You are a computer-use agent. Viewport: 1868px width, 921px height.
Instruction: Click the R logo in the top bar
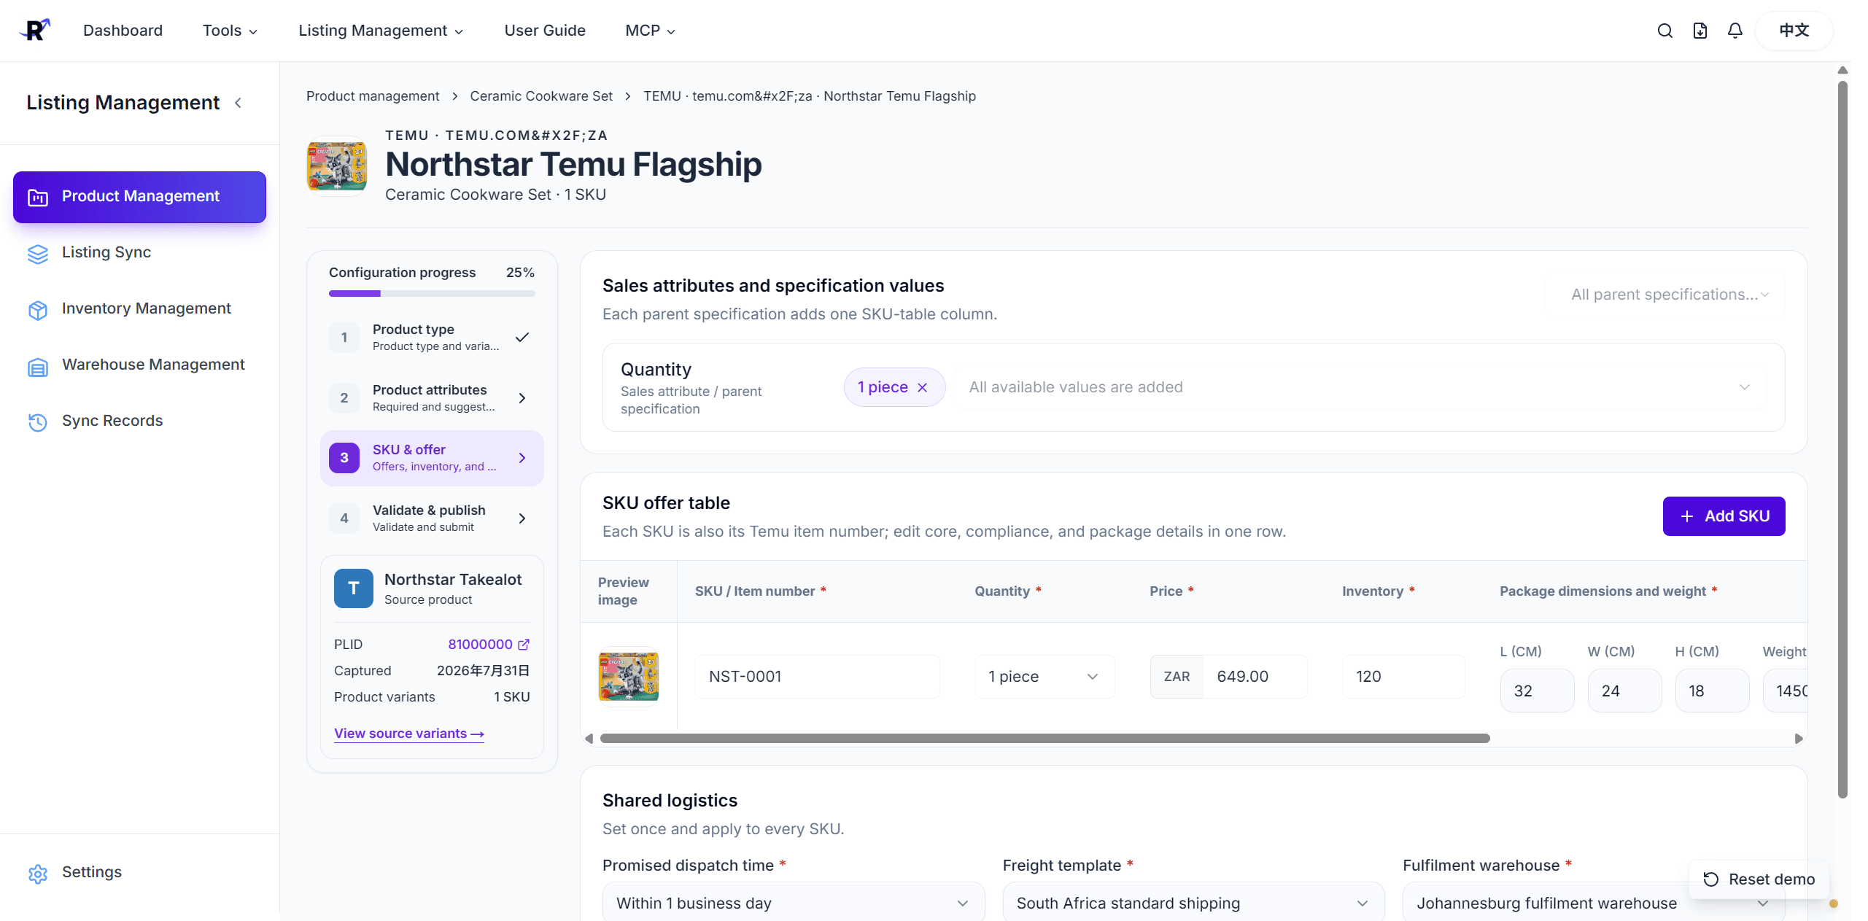pos(35,30)
